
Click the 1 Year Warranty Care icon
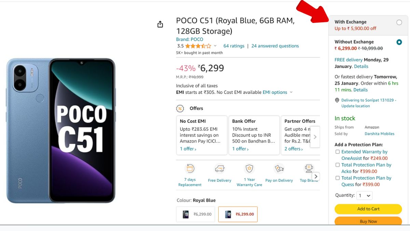(249, 169)
